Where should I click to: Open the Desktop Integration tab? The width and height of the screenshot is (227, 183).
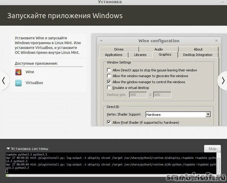tap(198, 55)
